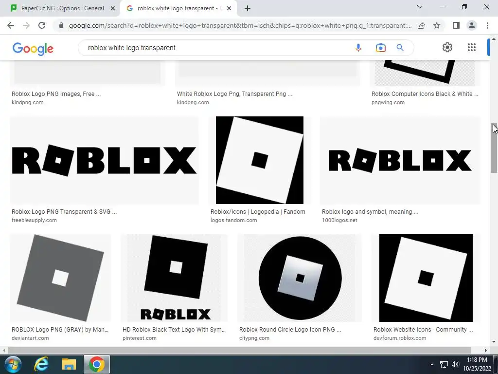498x374 pixels.
Task: Open 'Roblox Website Icons - Community' link
Action: tap(423, 330)
